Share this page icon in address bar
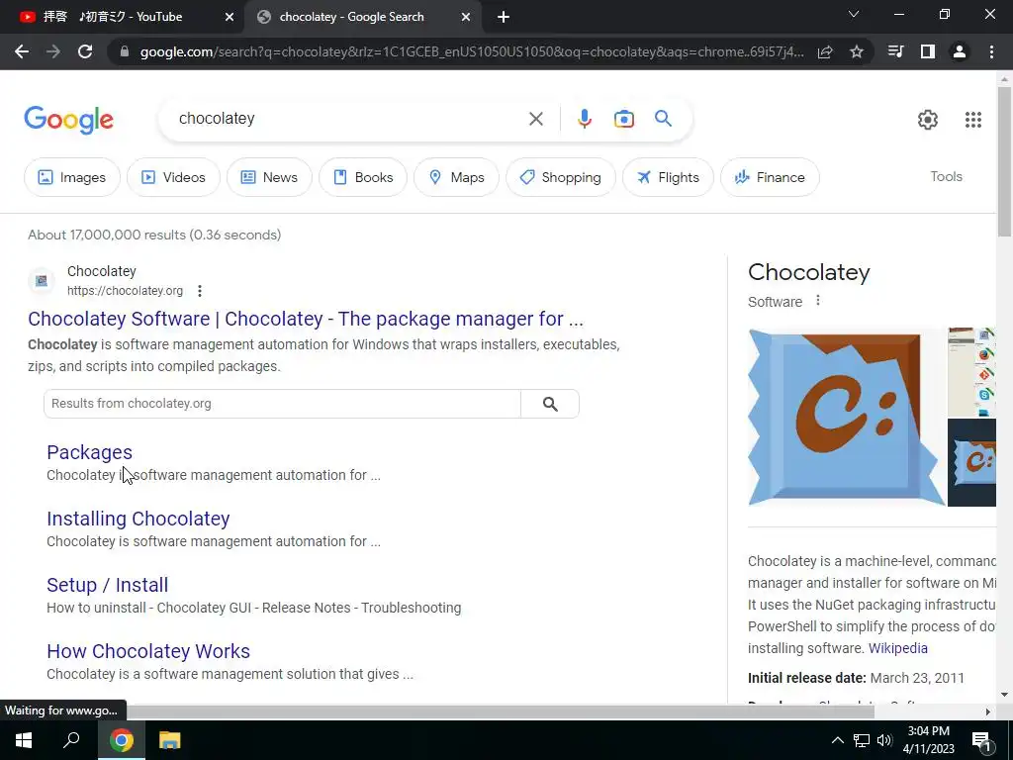 point(825,51)
